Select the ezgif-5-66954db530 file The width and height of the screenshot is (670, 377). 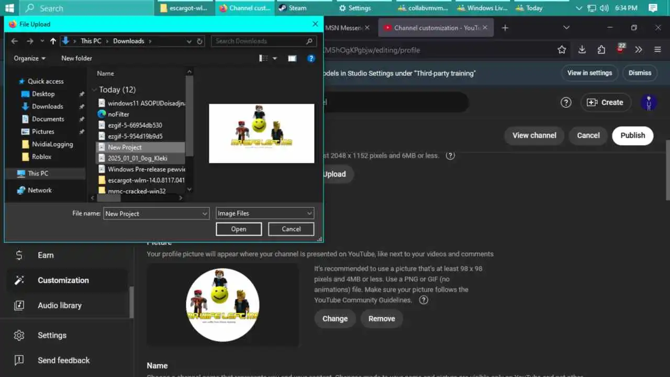coord(135,125)
